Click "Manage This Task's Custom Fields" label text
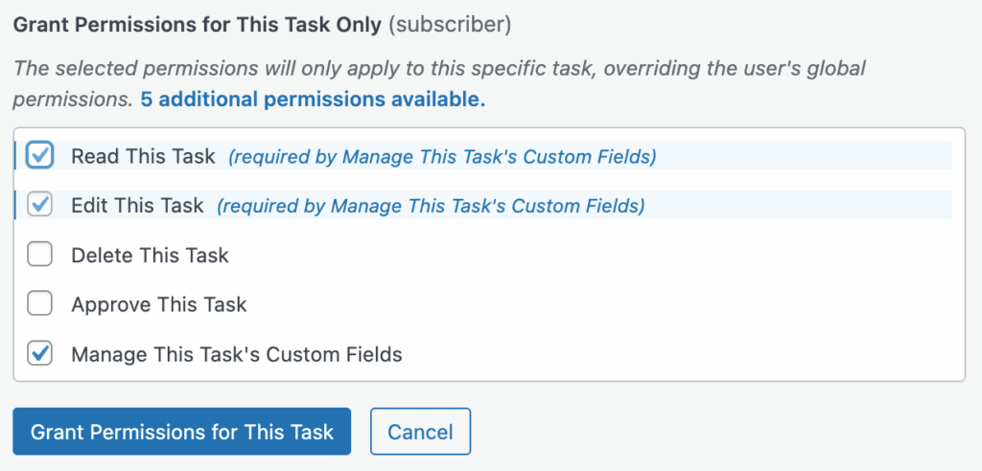982x471 pixels. 236,354
